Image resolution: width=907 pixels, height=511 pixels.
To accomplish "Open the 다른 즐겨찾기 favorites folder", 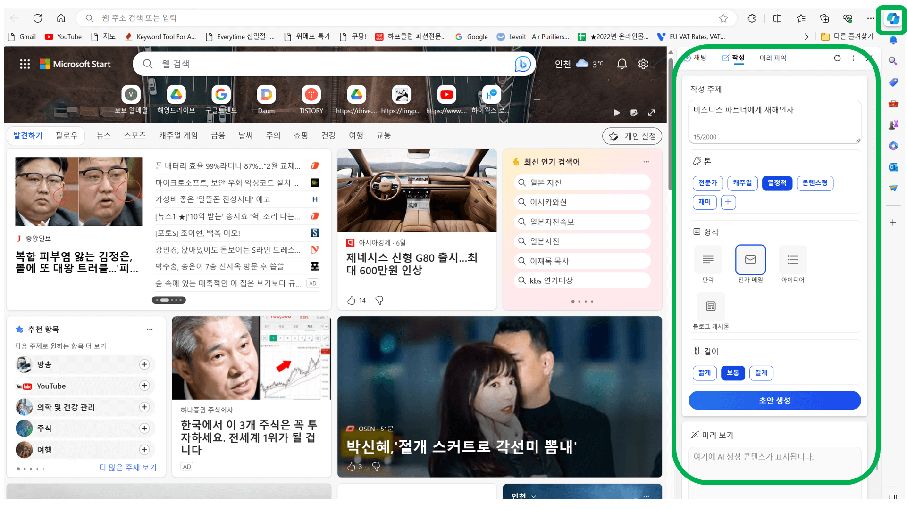I will coord(847,37).
